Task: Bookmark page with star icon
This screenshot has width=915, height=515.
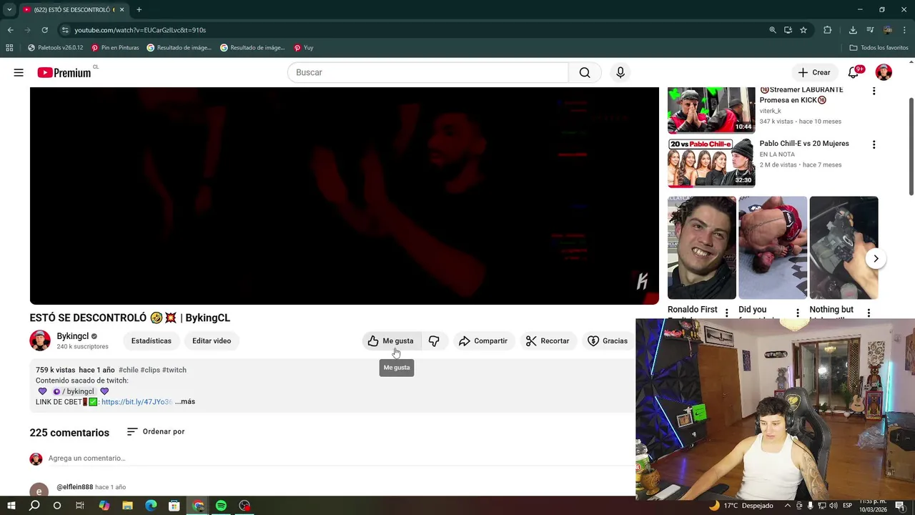Action: pyautogui.click(x=803, y=30)
